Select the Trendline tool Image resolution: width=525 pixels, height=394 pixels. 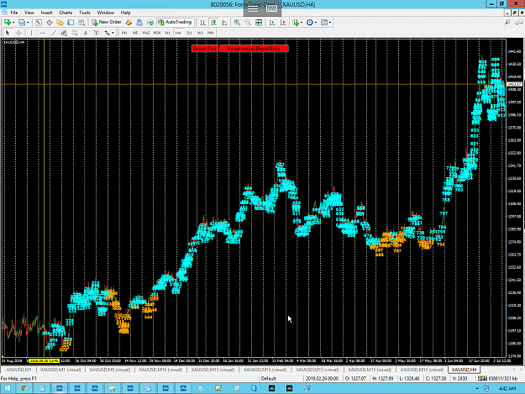[x=53, y=33]
